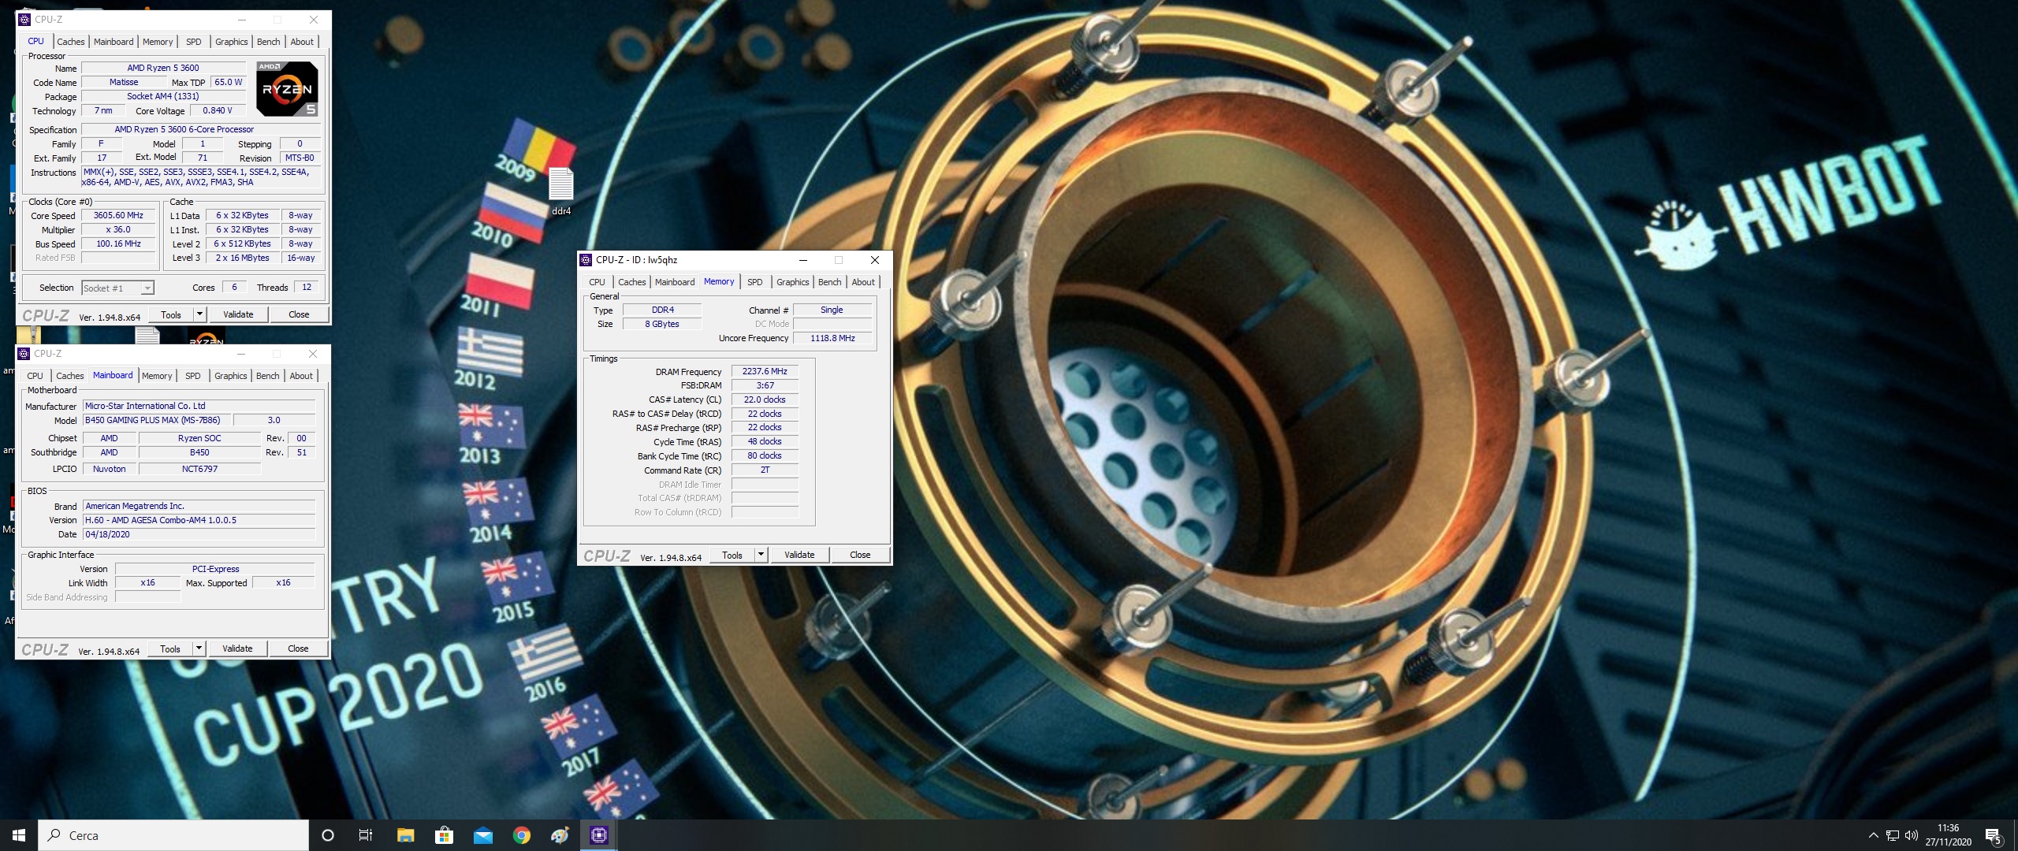Open Tools dropdown arrow in Memory window
Screen dimensions: 2018x851
pyautogui.click(x=761, y=555)
